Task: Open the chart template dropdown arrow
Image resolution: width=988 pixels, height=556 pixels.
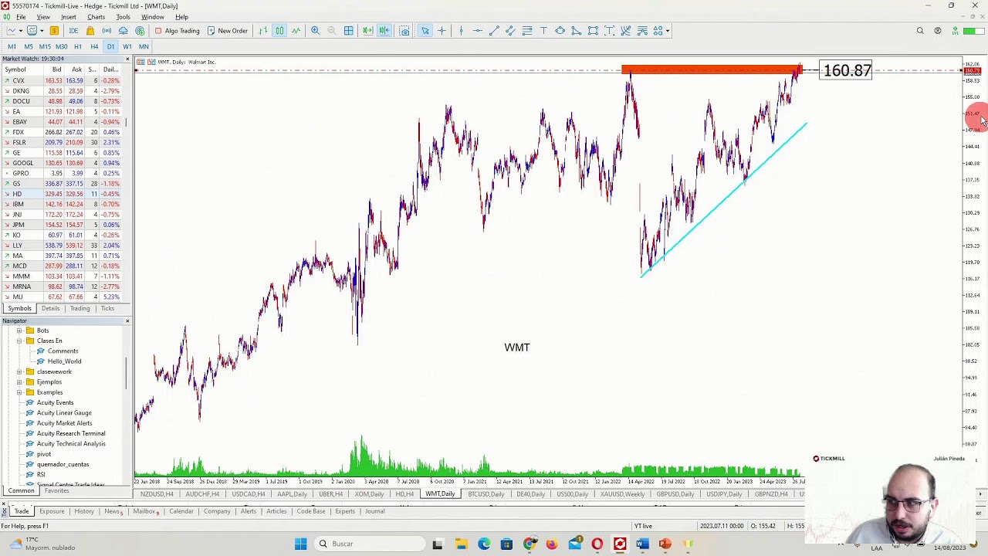Action: click(x=42, y=31)
